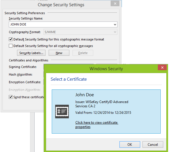Click the Delete button

point(83,53)
